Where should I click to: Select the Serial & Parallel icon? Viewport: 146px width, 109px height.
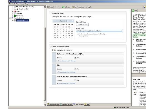tap(17, 9)
